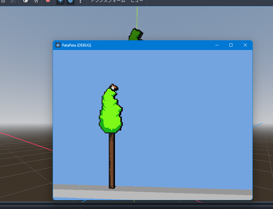Click the brown tree trunk in game
This screenshot has height=209, width=273.
click(112, 159)
